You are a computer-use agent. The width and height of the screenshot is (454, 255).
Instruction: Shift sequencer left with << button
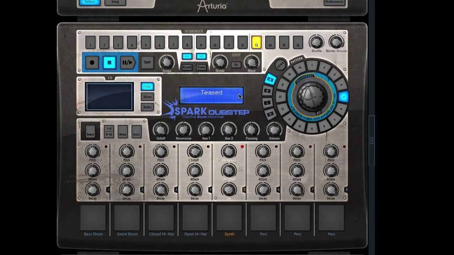click(187, 57)
